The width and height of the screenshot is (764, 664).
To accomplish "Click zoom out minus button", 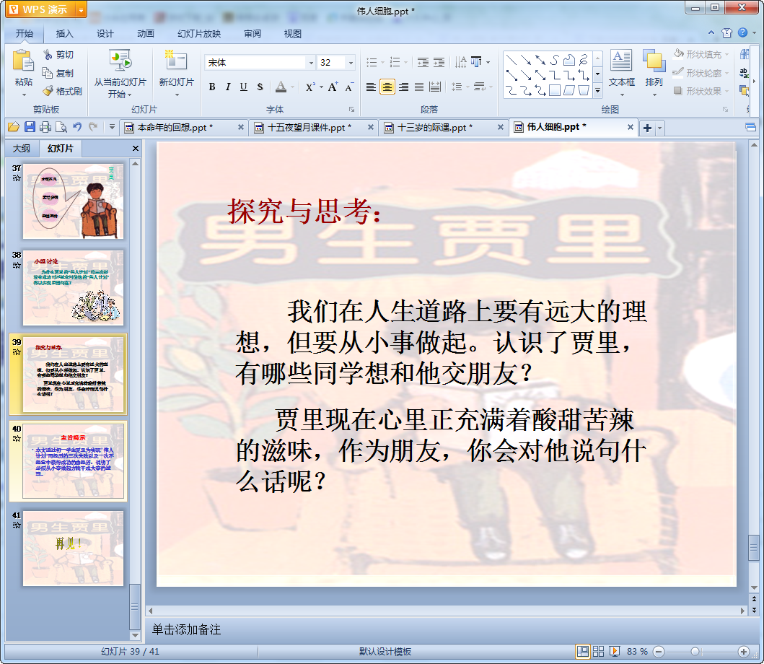I will (x=659, y=651).
